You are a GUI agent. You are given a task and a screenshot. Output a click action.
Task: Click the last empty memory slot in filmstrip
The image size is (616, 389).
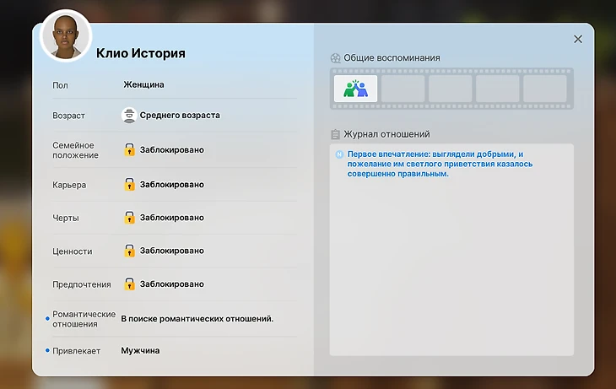[x=544, y=89]
